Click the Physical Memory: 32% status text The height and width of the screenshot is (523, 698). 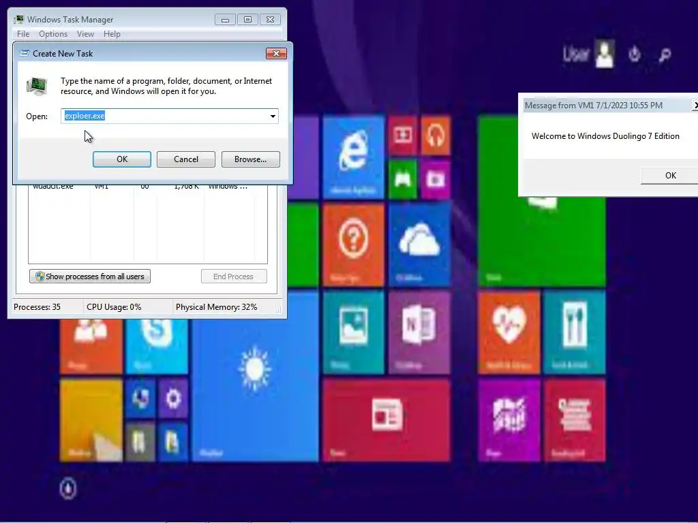tap(216, 307)
